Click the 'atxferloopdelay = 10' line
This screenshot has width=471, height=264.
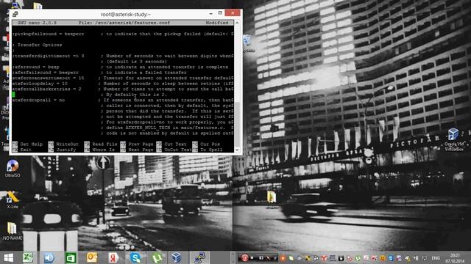pos(40,84)
